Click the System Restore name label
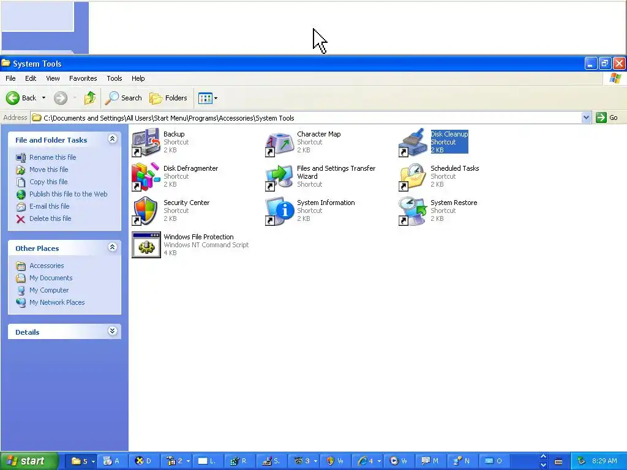Viewport: 627px width, 470px height. coord(454,203)
